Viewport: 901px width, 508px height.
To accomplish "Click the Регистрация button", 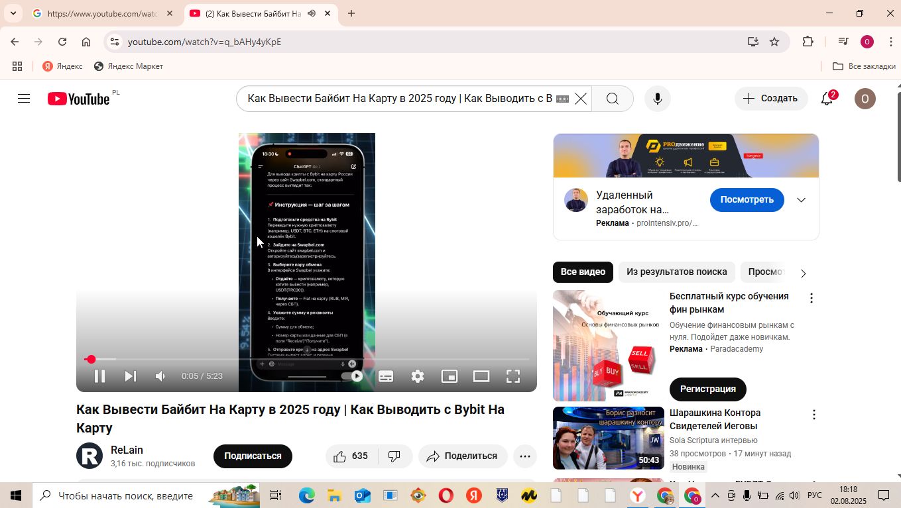I will tap(707, 389).
